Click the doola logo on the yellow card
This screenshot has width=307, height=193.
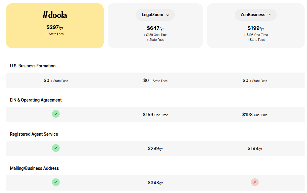[55, 15]
